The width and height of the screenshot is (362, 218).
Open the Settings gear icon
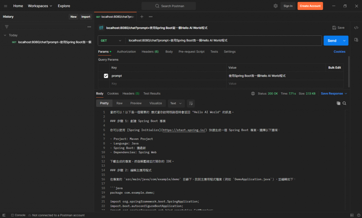(275, 6)
